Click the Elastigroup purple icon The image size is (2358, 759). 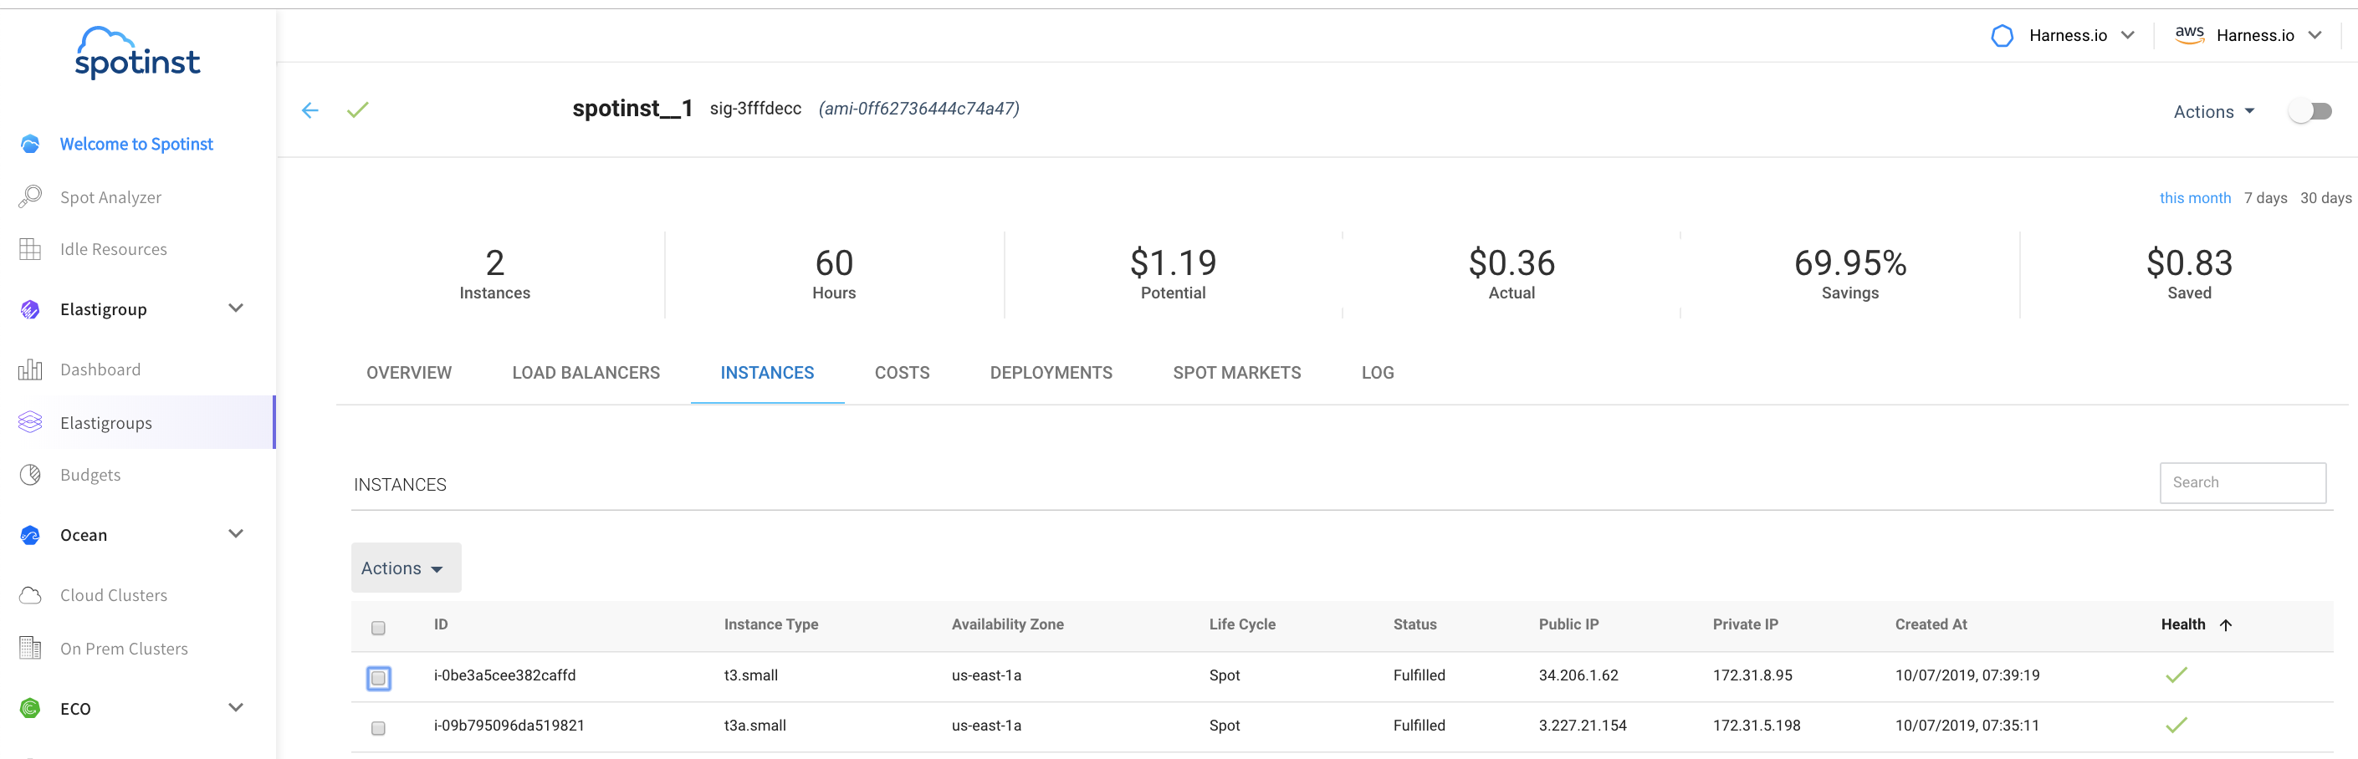point(30,309)
